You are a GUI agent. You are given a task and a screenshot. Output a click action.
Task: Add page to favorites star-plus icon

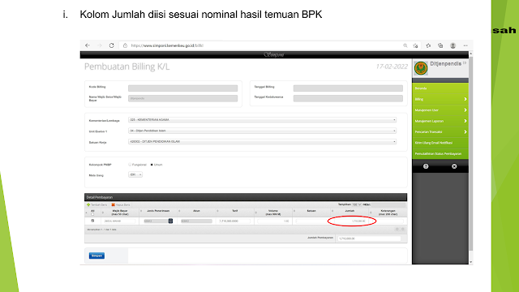pos(416,45)
